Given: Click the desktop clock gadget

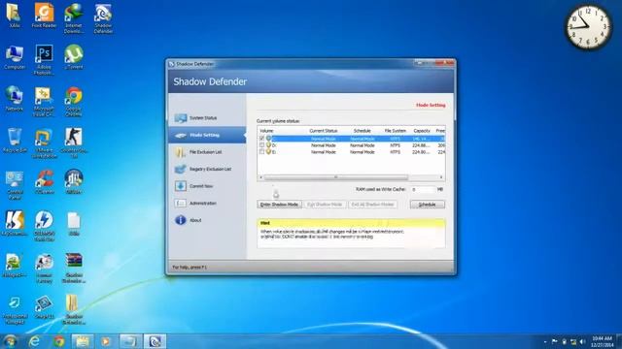Looking at the screenshot, I should pyautogui.click(x=588, y=27).
